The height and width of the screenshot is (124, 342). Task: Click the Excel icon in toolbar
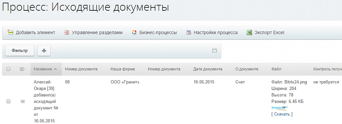pos(249,32)
